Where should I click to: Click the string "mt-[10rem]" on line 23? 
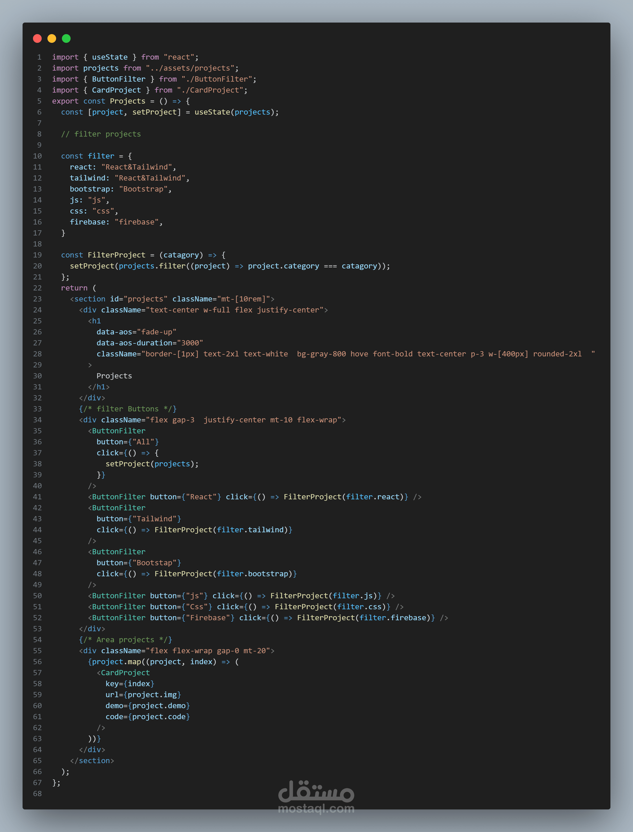pyautogui.click(x=243, y=299)
